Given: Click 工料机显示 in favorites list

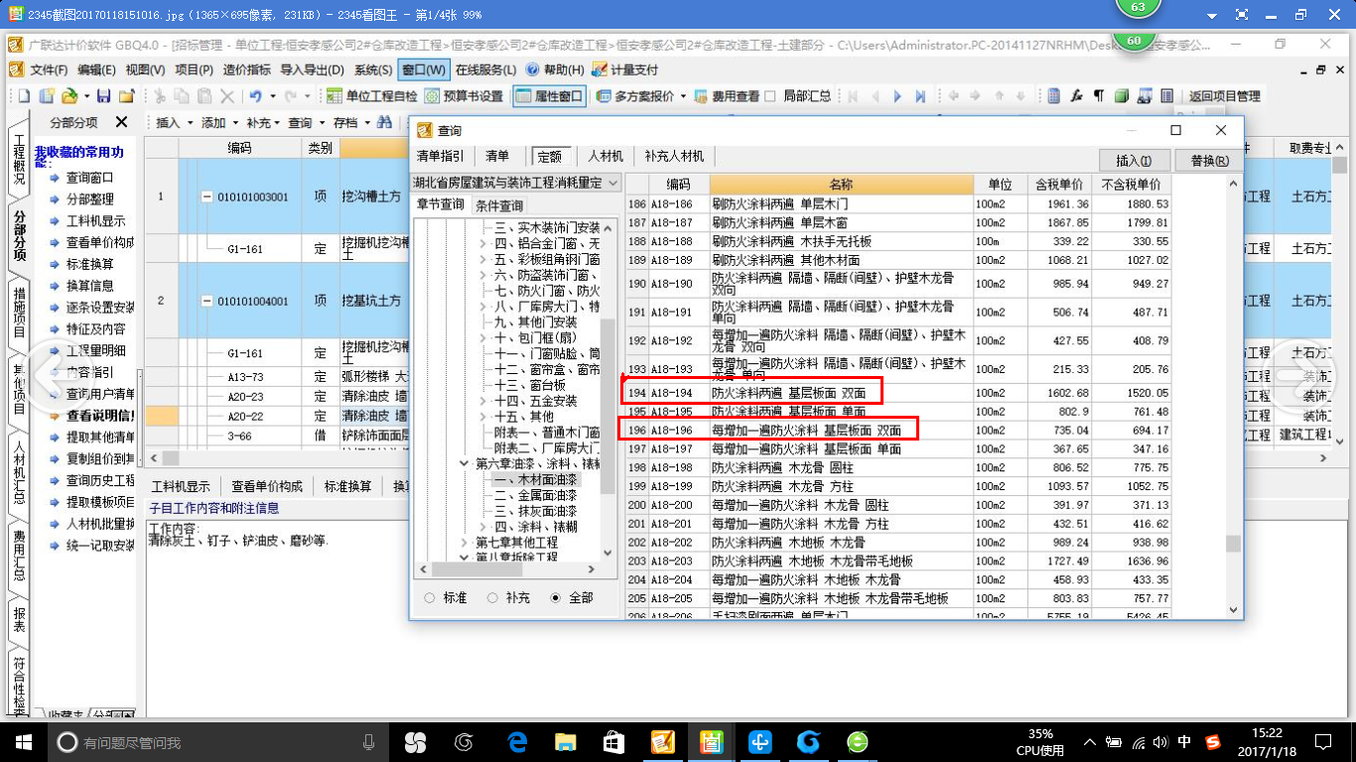Looking at the screenshot, I should pyautogui.click(x=95, y=221).
